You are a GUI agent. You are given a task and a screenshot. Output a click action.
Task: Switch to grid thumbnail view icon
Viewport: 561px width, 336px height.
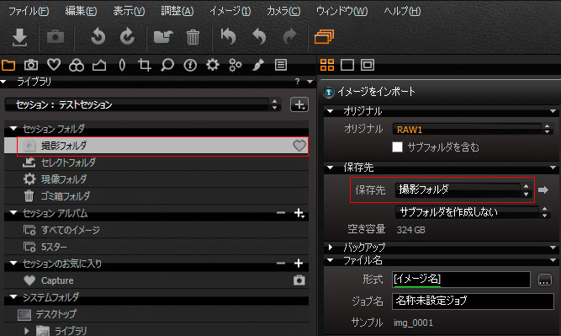327,65
